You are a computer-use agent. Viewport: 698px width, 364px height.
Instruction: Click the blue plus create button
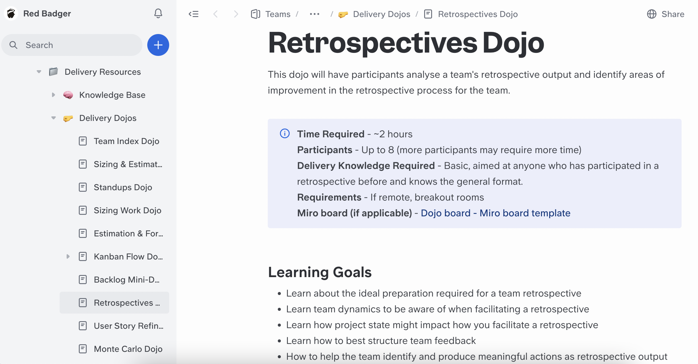158,45
